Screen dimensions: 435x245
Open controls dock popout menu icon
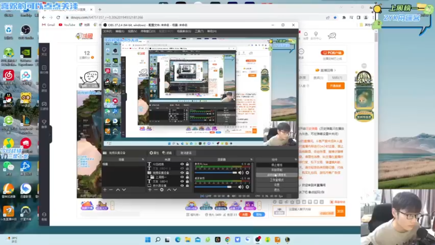296,160
